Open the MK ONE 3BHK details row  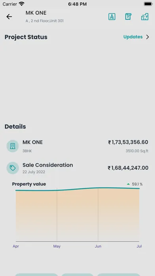77,146
